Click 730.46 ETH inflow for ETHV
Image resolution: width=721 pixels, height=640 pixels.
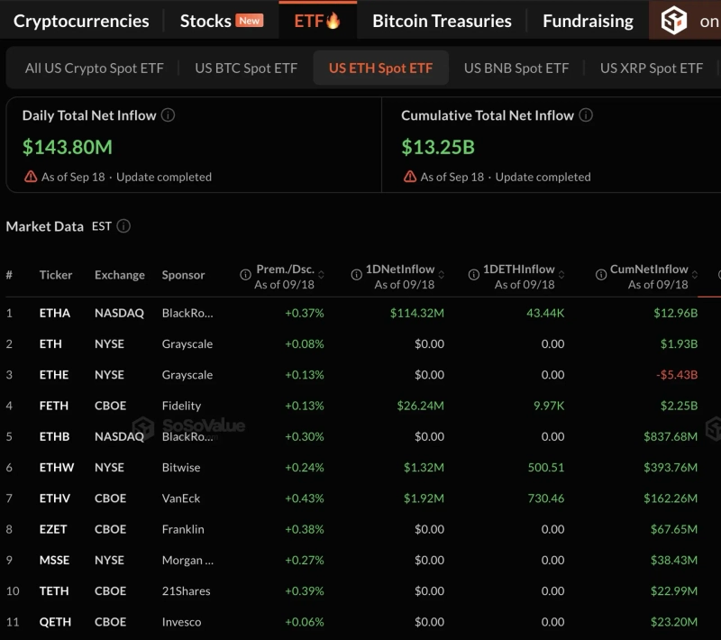click(546, 498)
